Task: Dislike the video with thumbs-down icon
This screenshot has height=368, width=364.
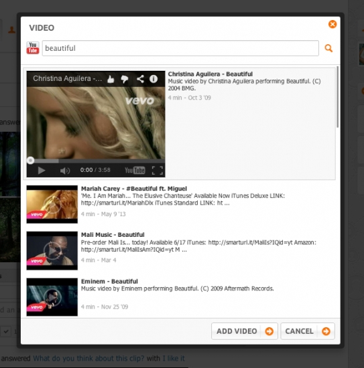Action: [x=125, y=79]
